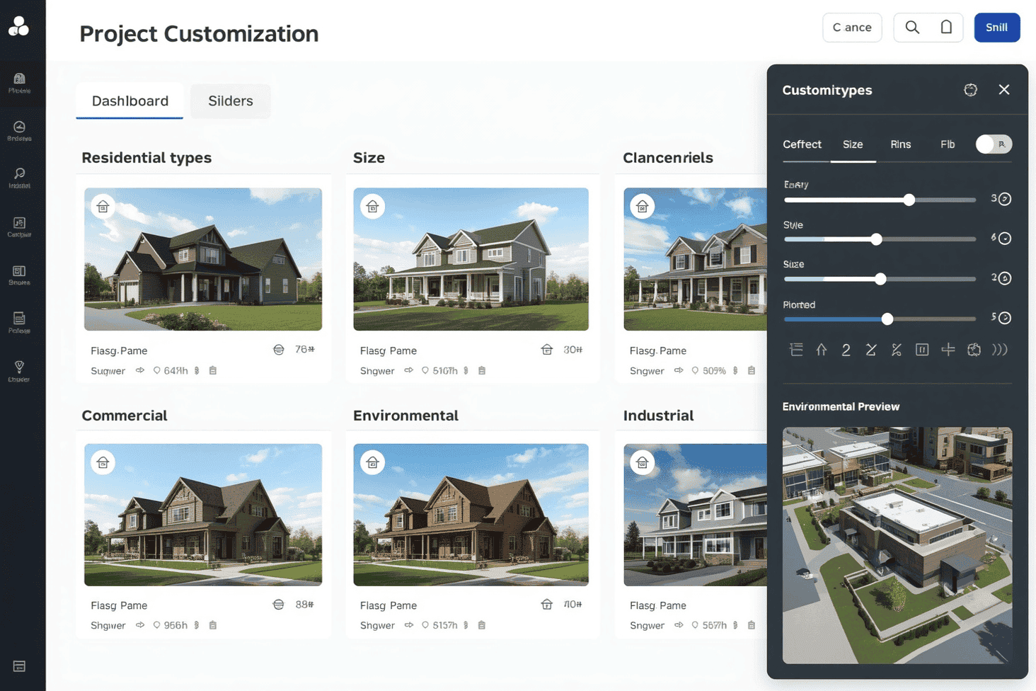Click the Cance button
1036x691 pixels.
click(x=852, y=28)
